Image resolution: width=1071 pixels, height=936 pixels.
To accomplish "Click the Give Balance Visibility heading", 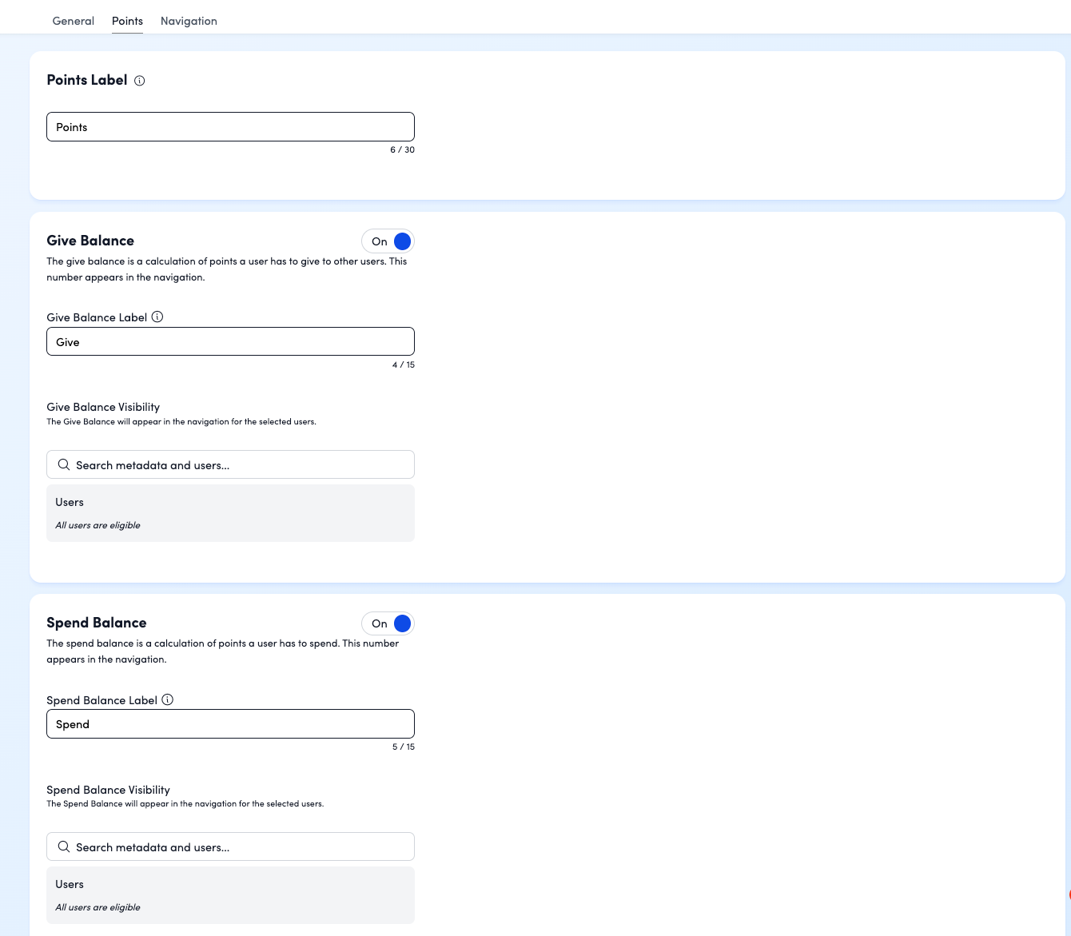I will click(x=103, y=407).
